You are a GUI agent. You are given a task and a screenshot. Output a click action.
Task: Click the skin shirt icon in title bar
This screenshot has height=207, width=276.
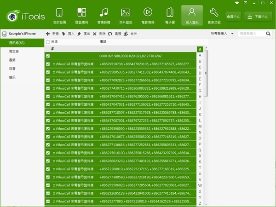coord(237,3)
